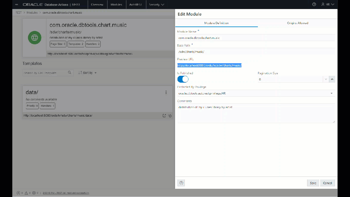
Task: Go to the AutoREST tab
Action: coord(136,5)
